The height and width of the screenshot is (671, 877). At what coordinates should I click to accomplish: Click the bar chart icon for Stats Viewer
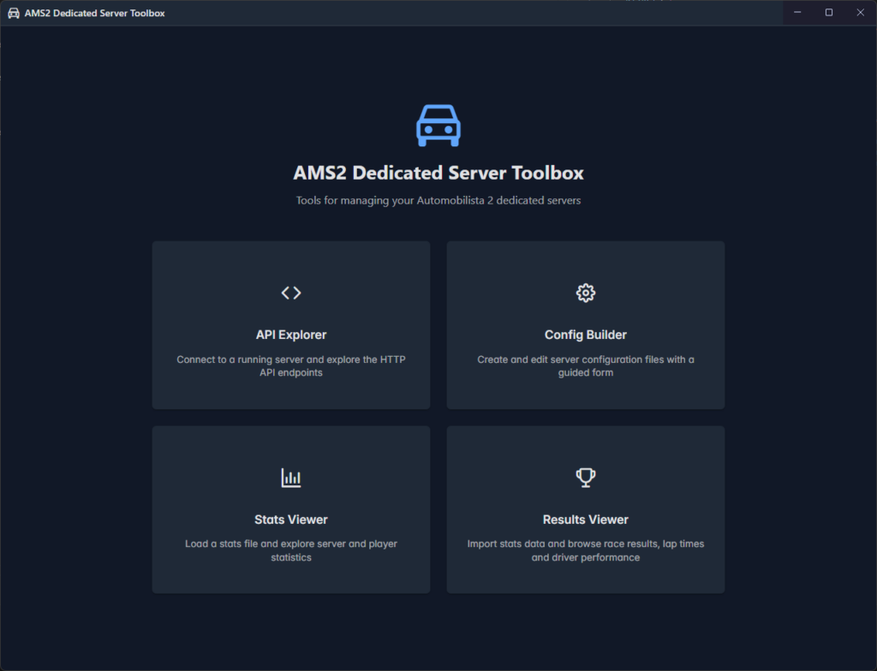coord(291,478)
